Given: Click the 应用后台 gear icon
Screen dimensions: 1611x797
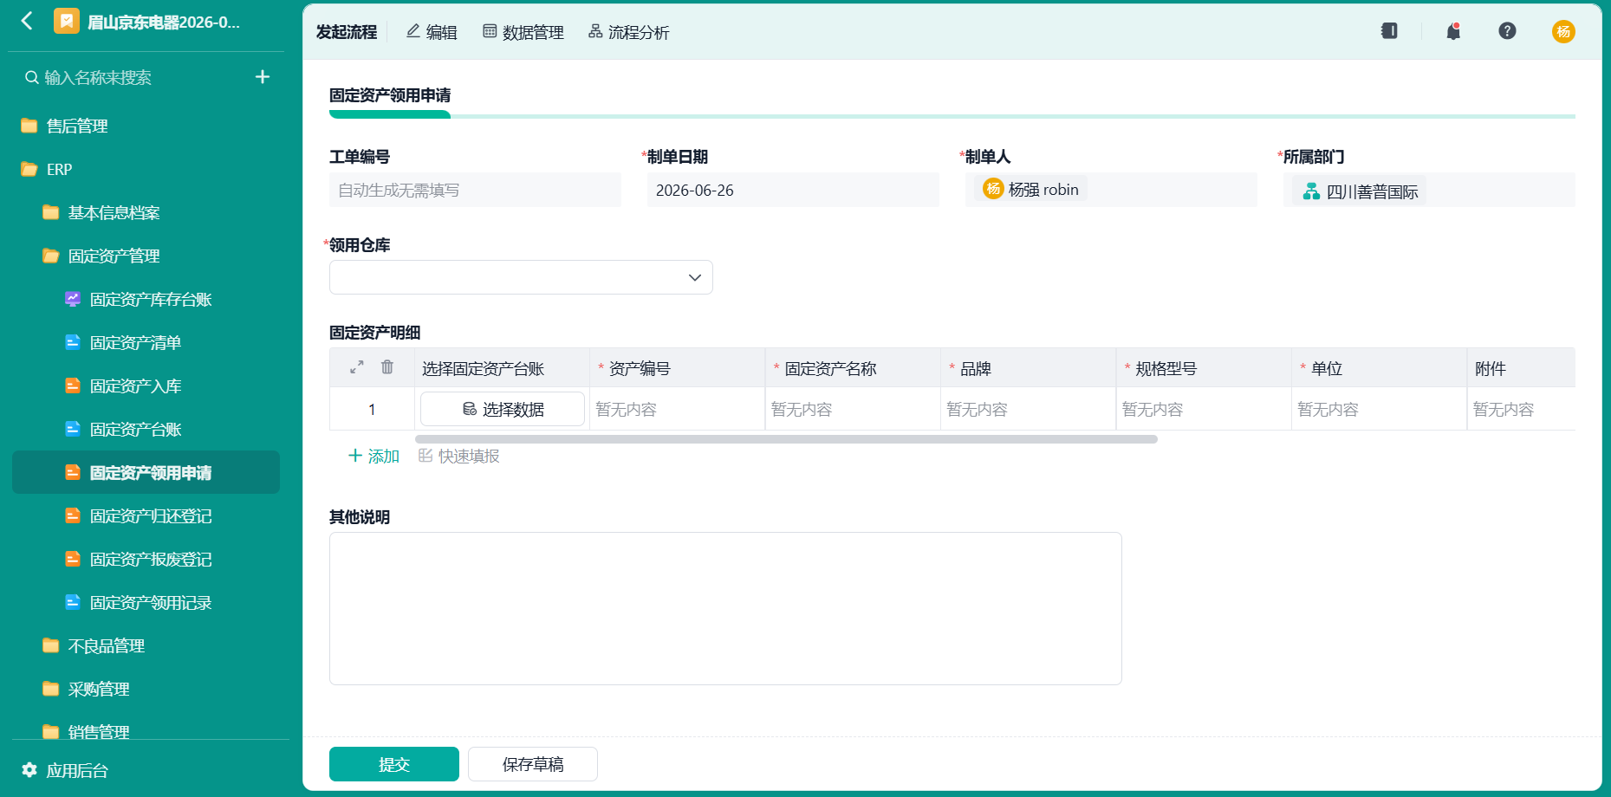Looking at the screenshot, I should click(29, 770).
